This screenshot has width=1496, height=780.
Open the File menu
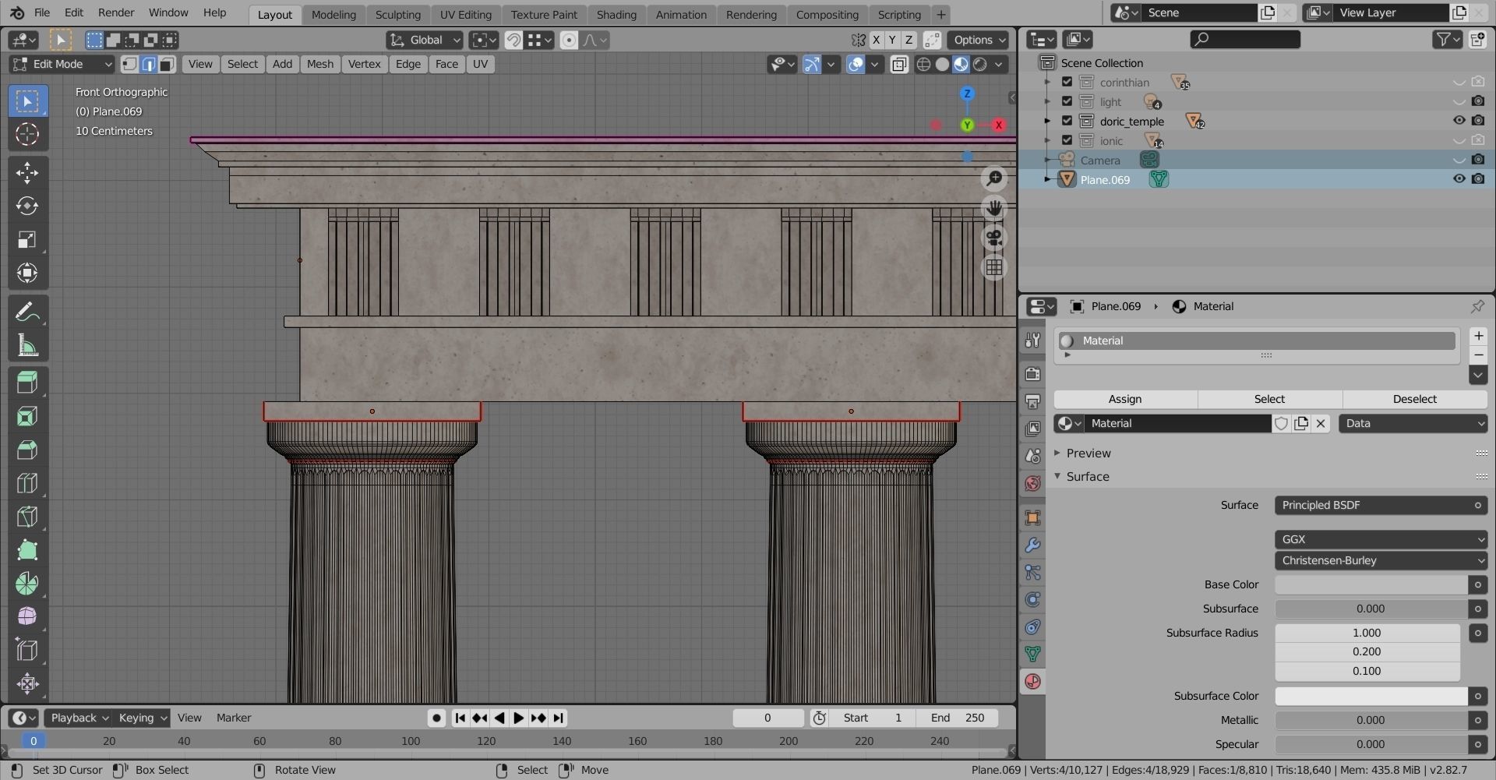coord(42,12)
